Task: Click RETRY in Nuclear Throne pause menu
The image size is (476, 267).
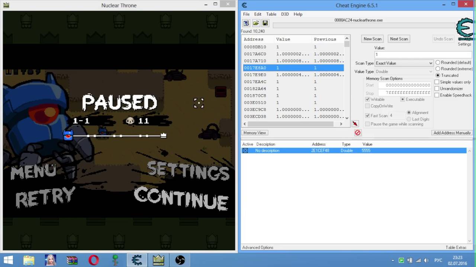Action: (x=45, y=197)
